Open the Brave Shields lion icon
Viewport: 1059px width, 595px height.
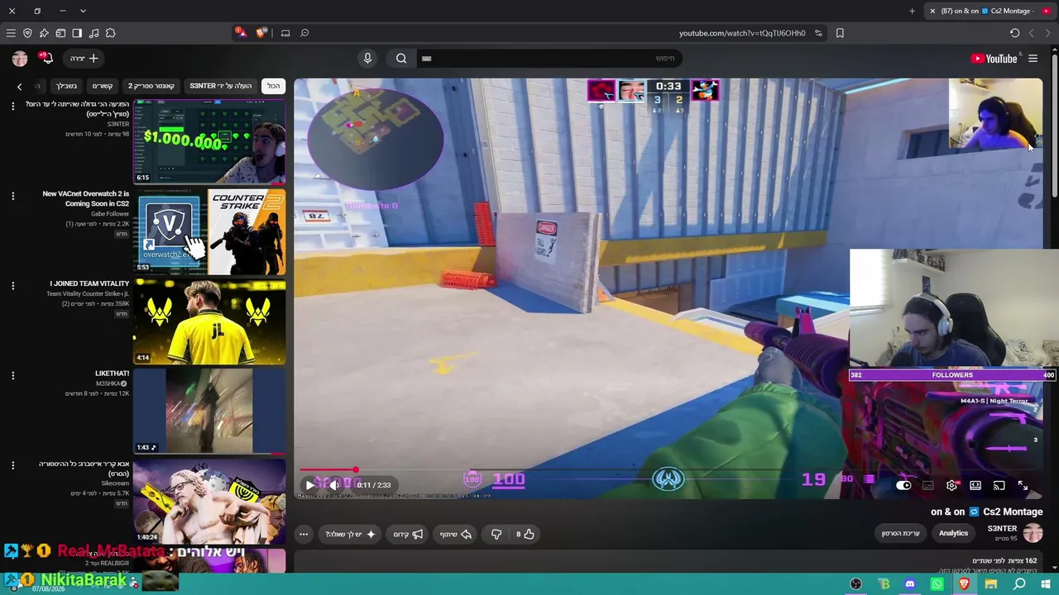pos(261,32)
